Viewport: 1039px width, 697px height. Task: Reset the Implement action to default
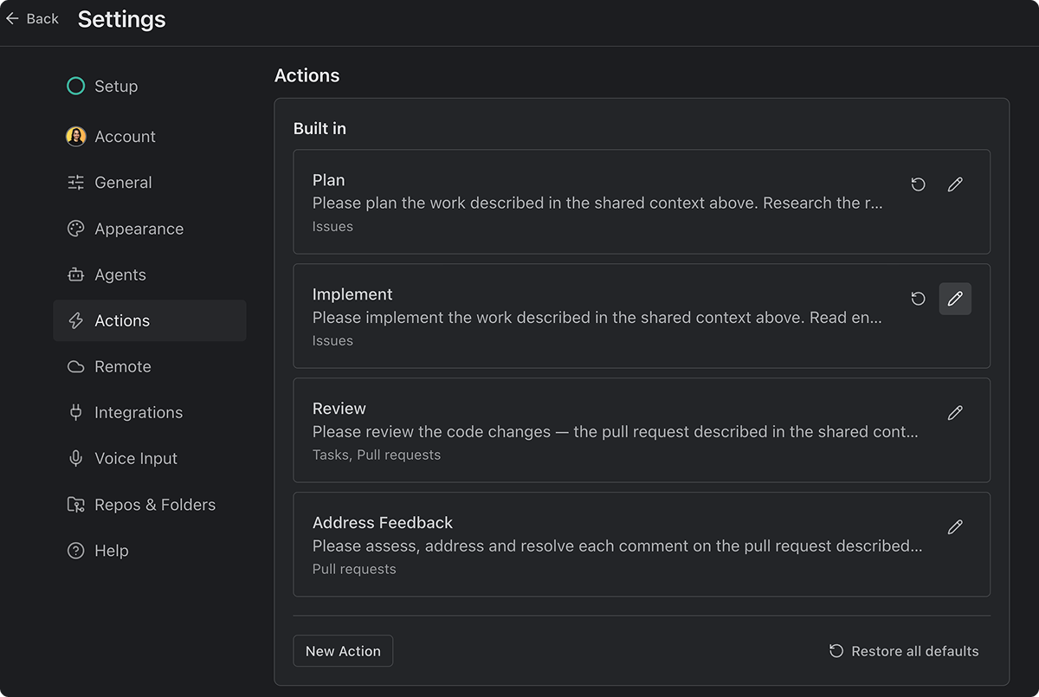919,299
